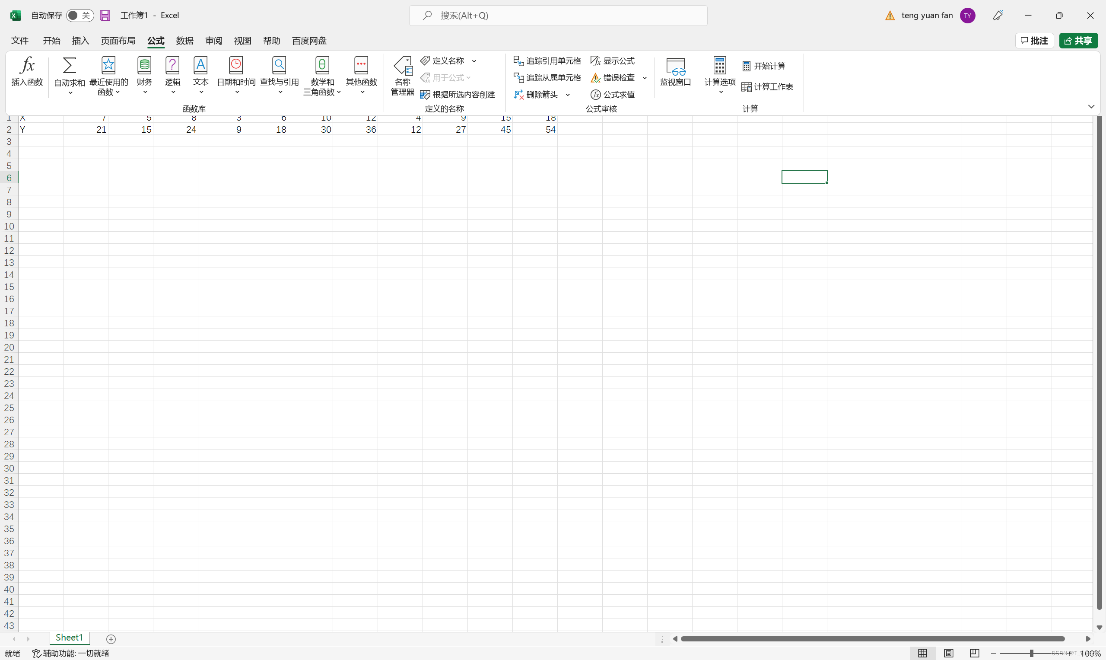Switch to the Review (审阅) tab
Image resolution: width=1106 pixels, height=660 pixels.
pyautogui.click(x=214, y=41)
